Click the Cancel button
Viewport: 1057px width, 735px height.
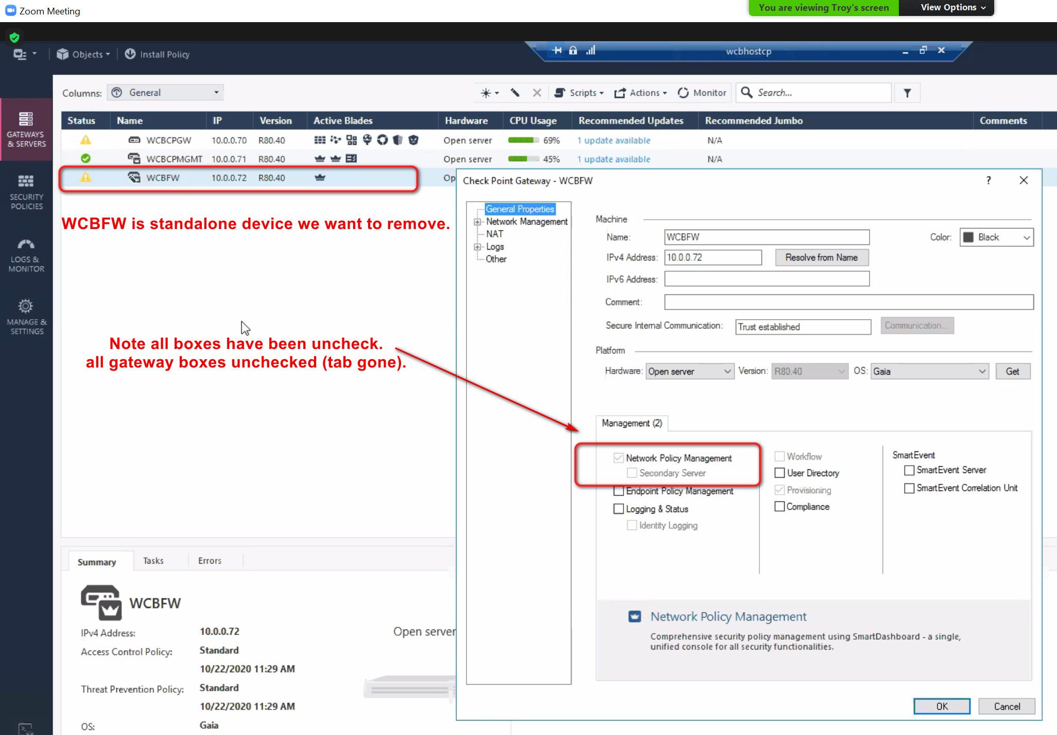tap(1007, 706)
